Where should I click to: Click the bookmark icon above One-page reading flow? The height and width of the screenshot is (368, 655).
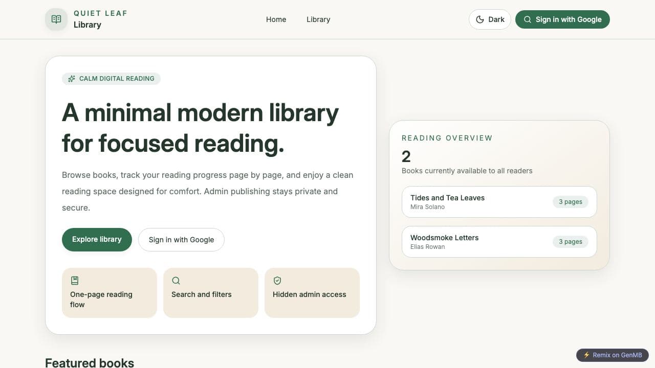tap(75, 281)
